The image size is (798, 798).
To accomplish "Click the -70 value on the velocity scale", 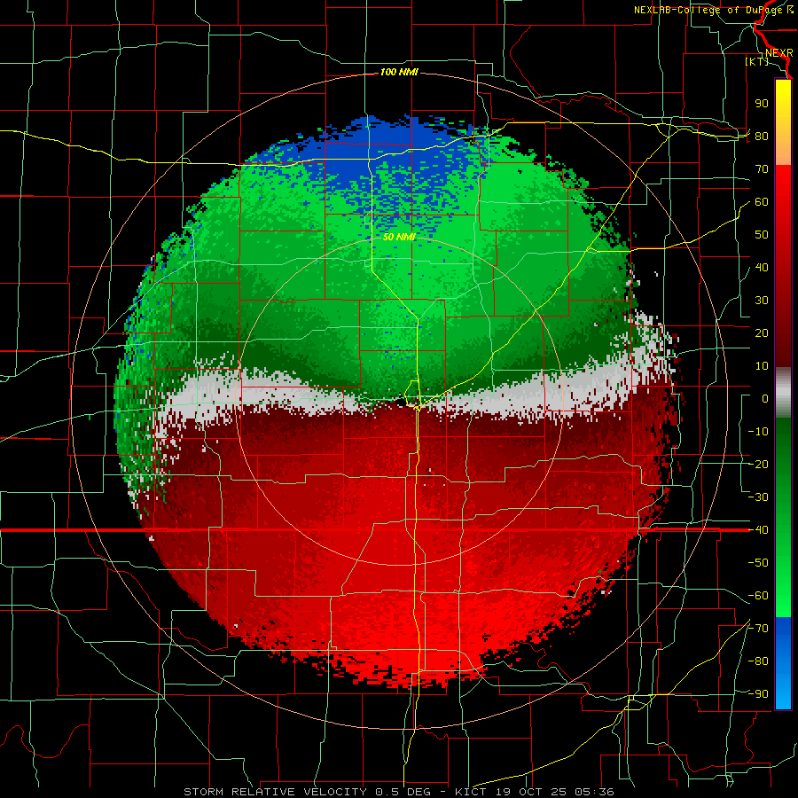I will pyautogui.click(x=758, y=628).
